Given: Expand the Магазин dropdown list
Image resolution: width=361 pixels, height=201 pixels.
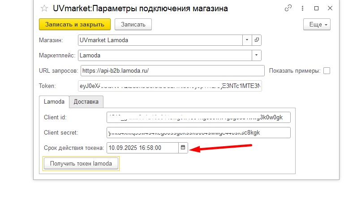Looking at the screenshot, I should click(247, 40).
